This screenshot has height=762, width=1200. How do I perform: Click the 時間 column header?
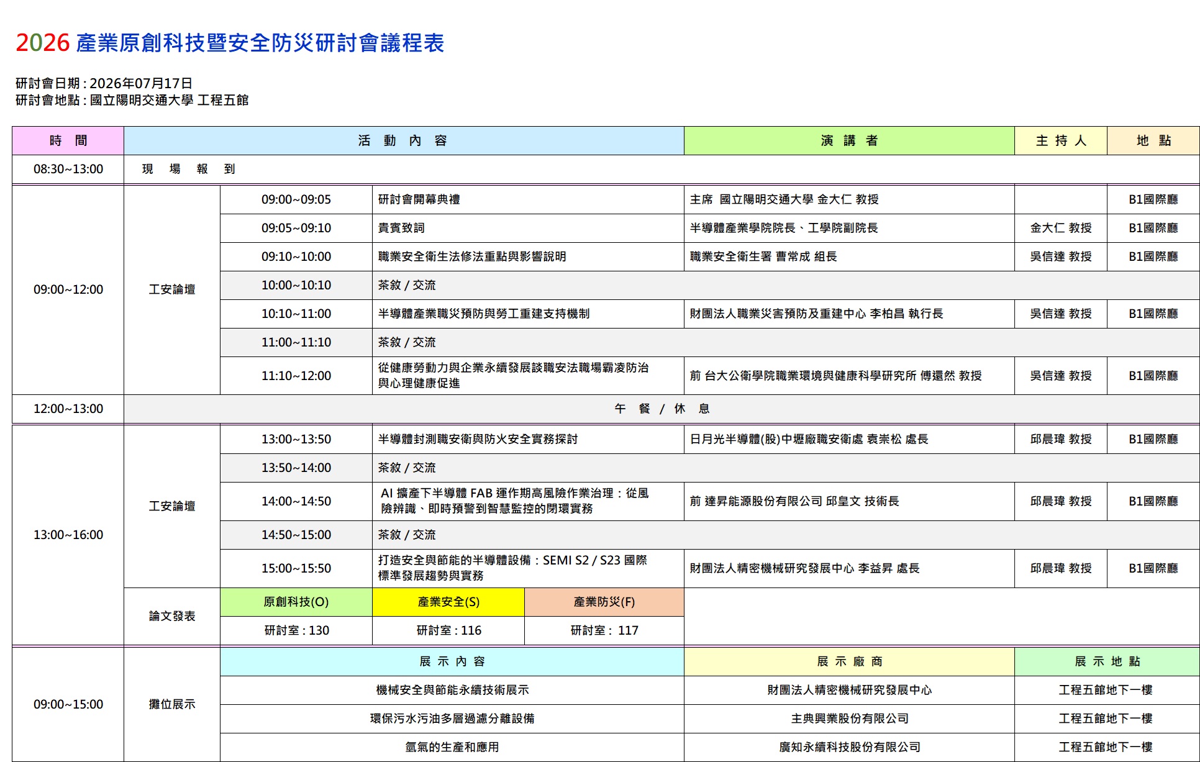point(68,140)
